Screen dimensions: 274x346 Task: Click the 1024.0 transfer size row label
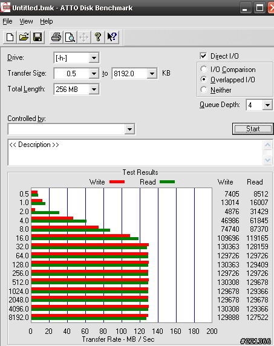19,292
